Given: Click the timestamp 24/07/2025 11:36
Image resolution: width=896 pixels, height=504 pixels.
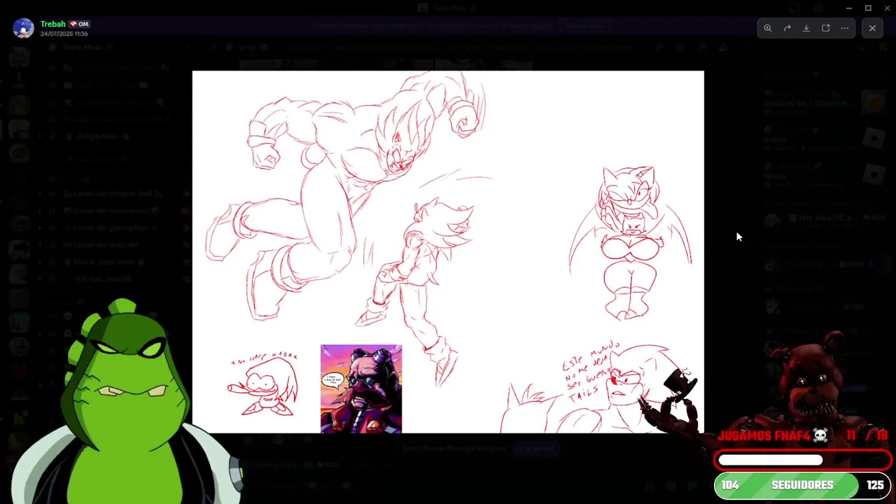Looking at the screenshot, I should (x=64, y=34).
